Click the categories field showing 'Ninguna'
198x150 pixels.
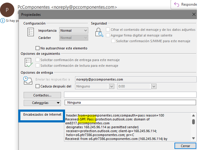coord(130,103)
